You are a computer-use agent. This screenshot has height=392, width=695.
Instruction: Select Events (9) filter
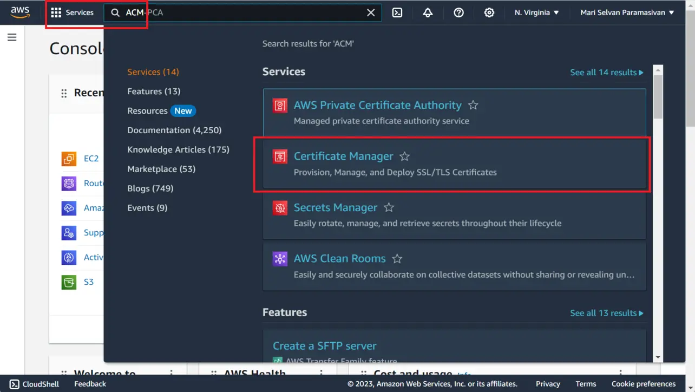click(147, 208)
